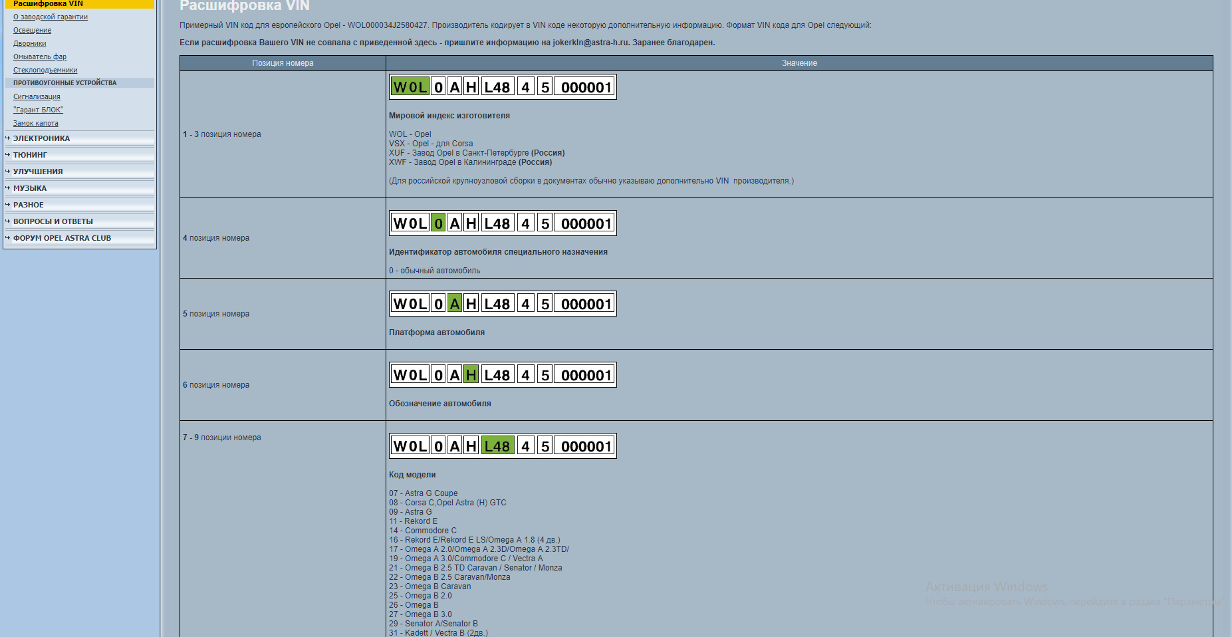Click the 'Код модели' heading
This screenshot has width=1232, height=637.
(412, 475)
